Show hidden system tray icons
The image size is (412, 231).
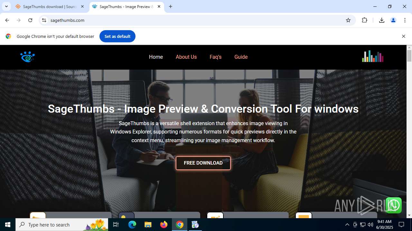pos(347,225)
